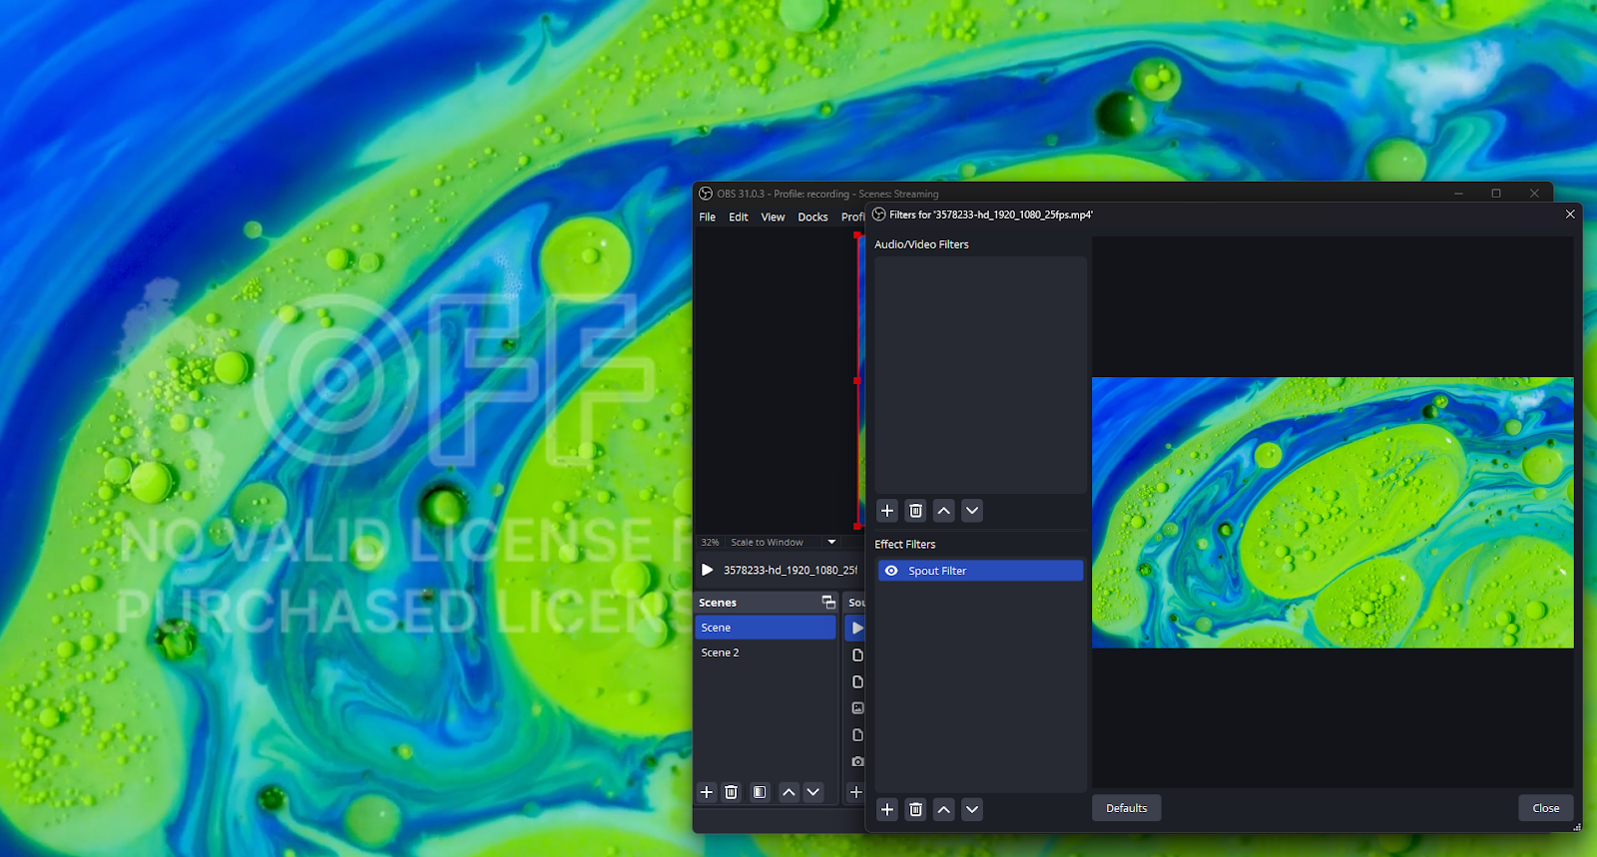Select Scene 2 in scenes list
The height and width of the screenshot is (857, 1597).
720,652
